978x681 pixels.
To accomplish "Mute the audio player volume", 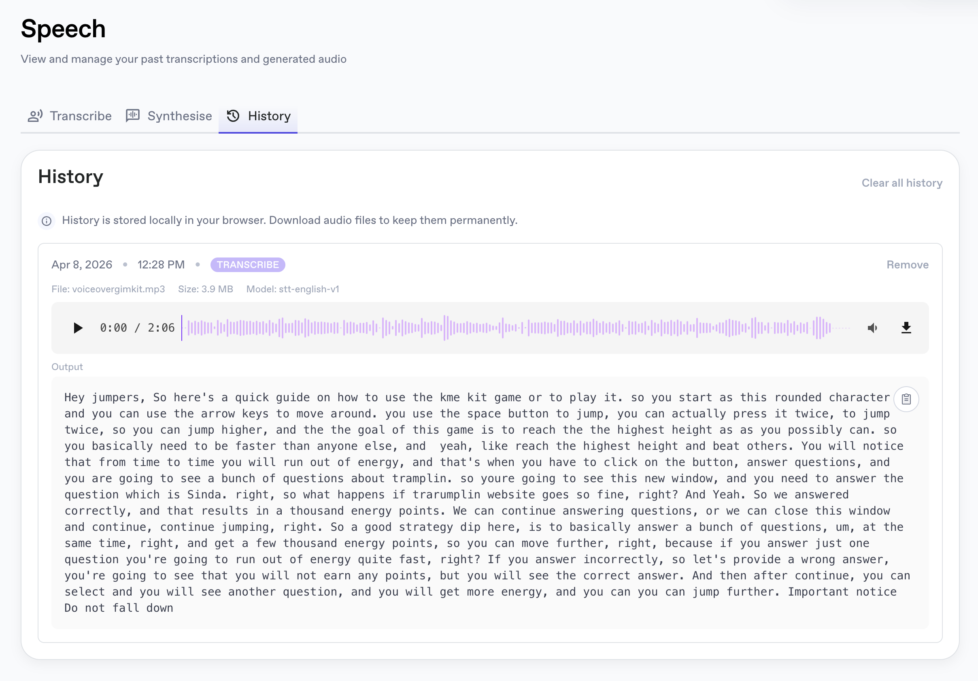I will pos(872,328).
